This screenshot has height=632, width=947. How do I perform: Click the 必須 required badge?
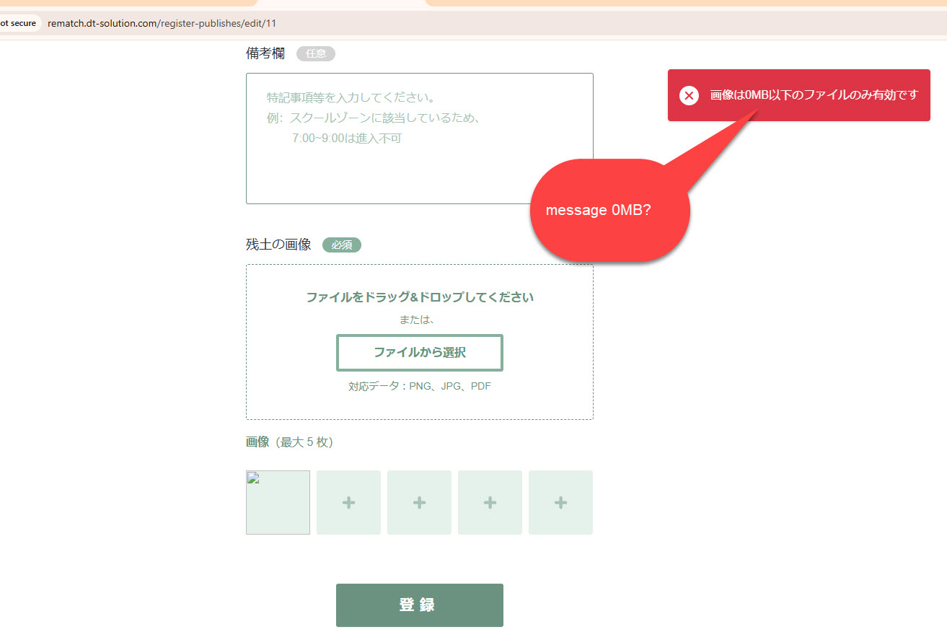(x=341, y=245)
